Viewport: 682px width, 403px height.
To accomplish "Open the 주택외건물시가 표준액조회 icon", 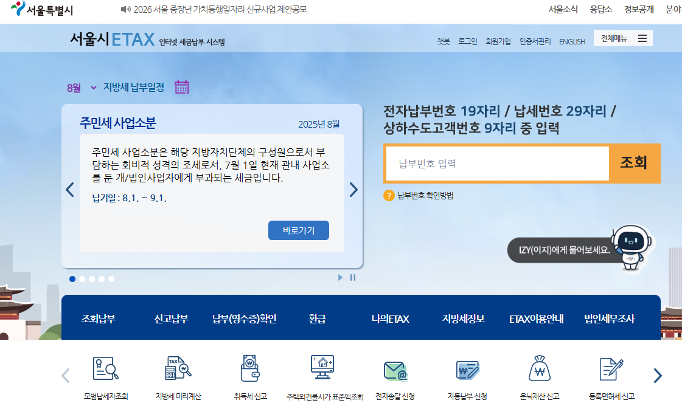I will 322,368.
